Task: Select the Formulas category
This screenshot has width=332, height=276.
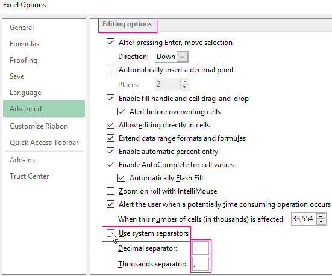Action: pos(25,44)
